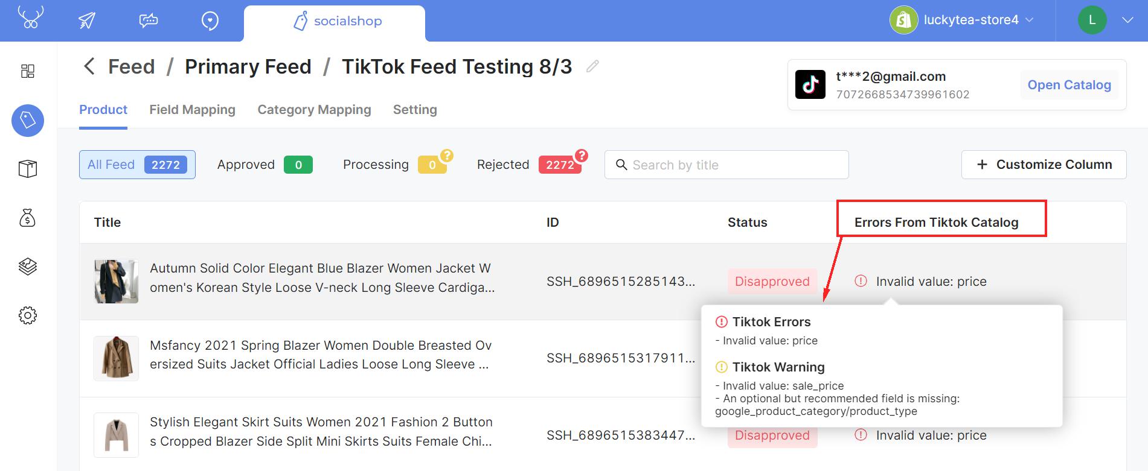Image resolution: width=1148 pixels, height=471 pixels.
Task: Edit feed name with pencil icon
Action: (x=592, y=66)
